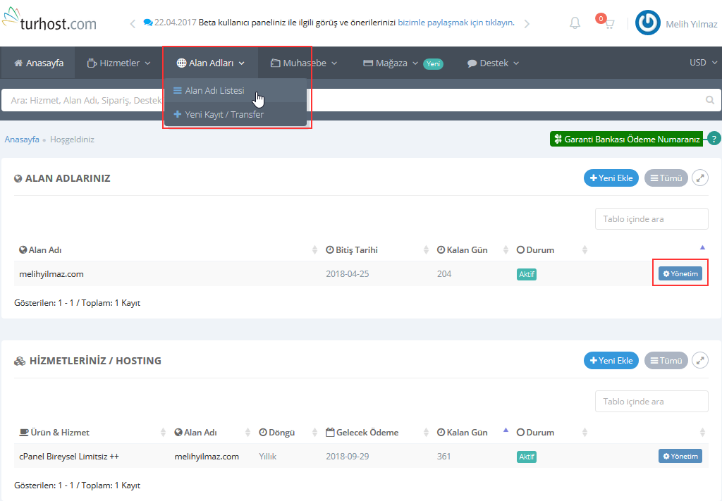Open the Muhasebe dropdown menu
Viewport: 722px width, 501px height.
pyautogui.click(x=304, y=63)
